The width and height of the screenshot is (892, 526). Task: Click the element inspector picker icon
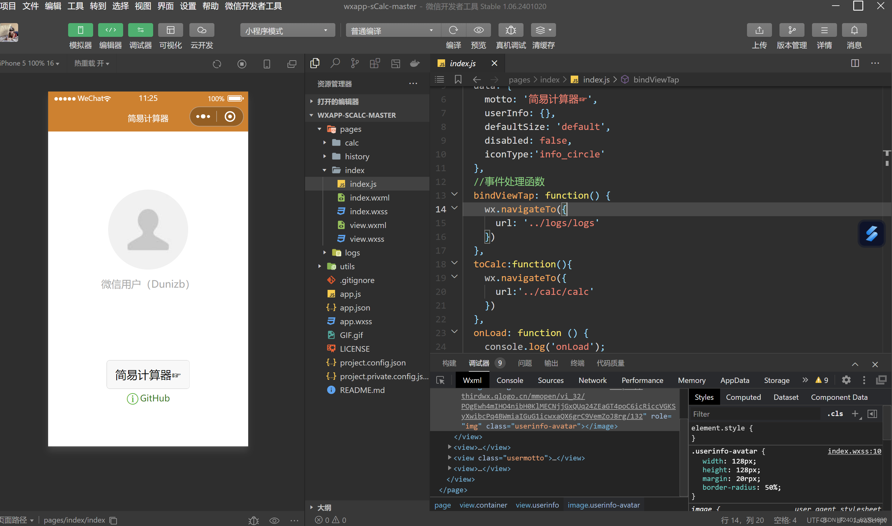(x=440, y=380)
